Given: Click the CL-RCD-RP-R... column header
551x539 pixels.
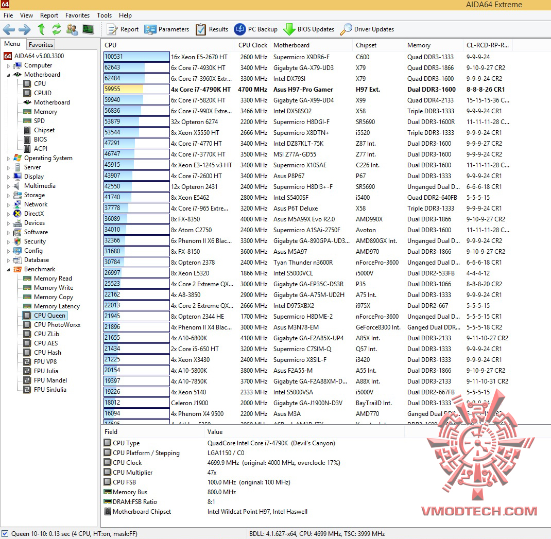Looking at the screenshot, I should point(488,45).
